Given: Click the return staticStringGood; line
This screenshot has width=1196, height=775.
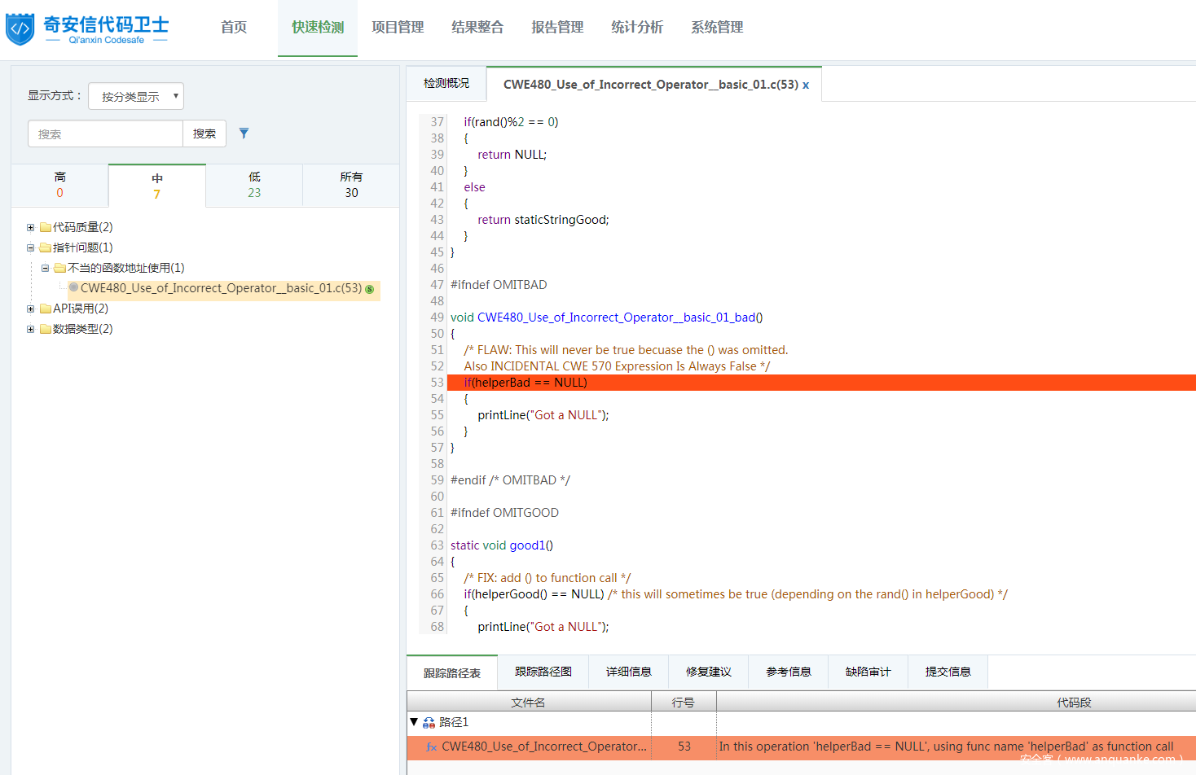Looking at the screenshot, I should tap(543, 220).
